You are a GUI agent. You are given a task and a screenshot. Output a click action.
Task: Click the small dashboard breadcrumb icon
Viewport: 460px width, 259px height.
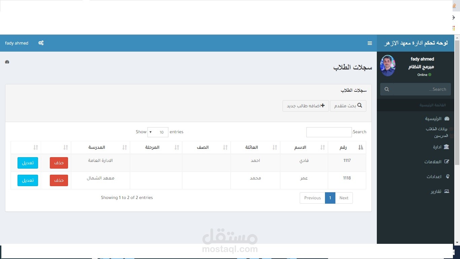(7, 62)
